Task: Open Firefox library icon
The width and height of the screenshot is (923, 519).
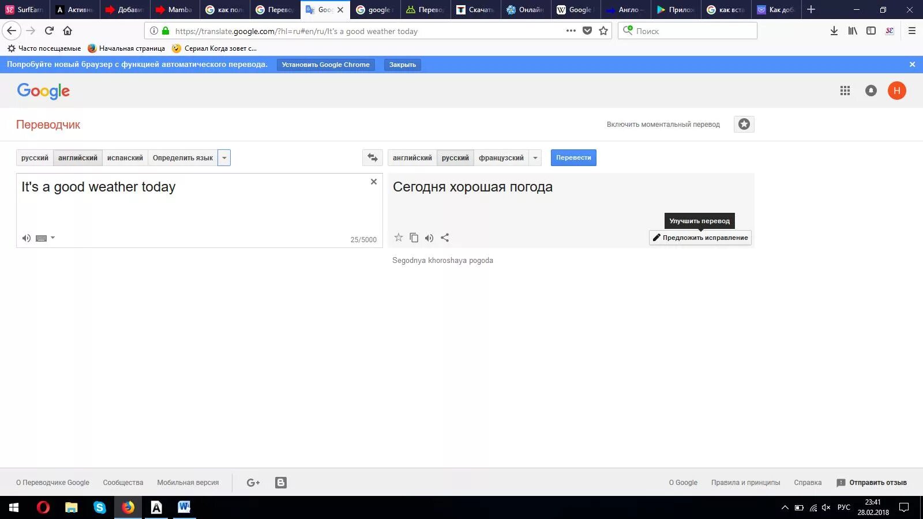Action: [853, 31]
